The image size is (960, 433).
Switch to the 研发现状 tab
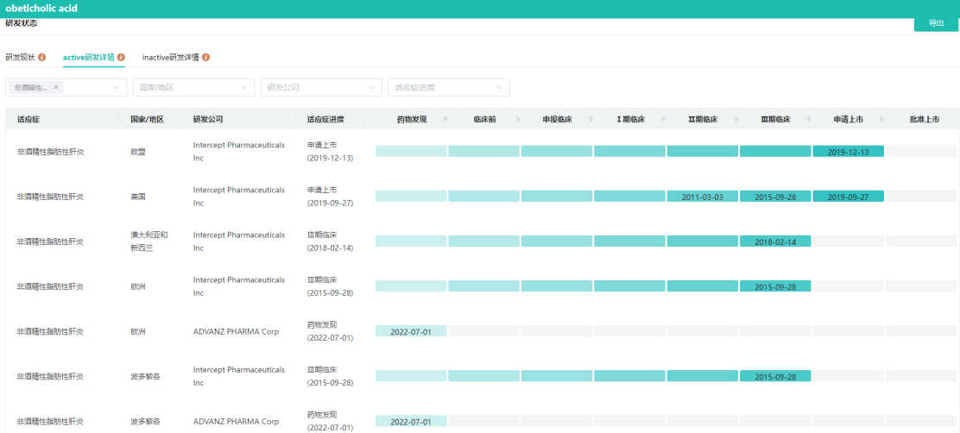pyautogui.click(x=20, y=57)
